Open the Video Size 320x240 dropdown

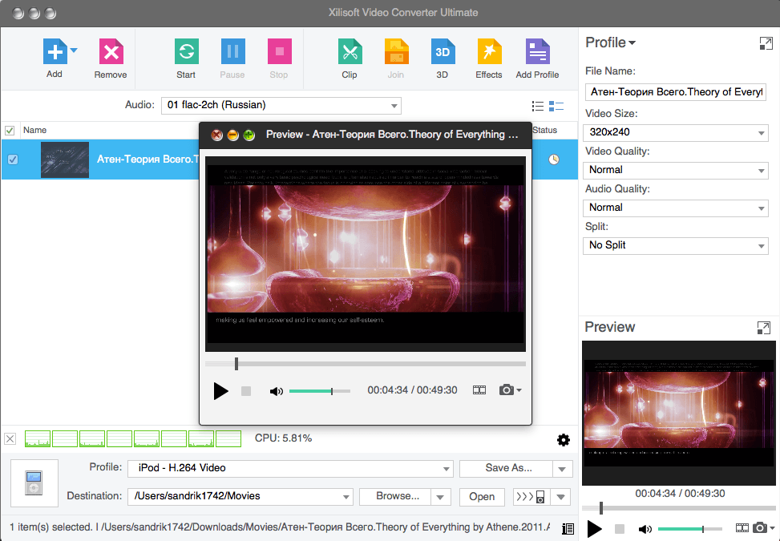point(676,132)
